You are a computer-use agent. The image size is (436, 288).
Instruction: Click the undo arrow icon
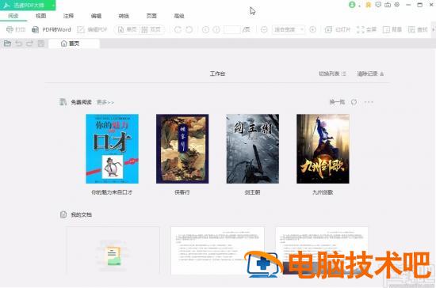19,44
